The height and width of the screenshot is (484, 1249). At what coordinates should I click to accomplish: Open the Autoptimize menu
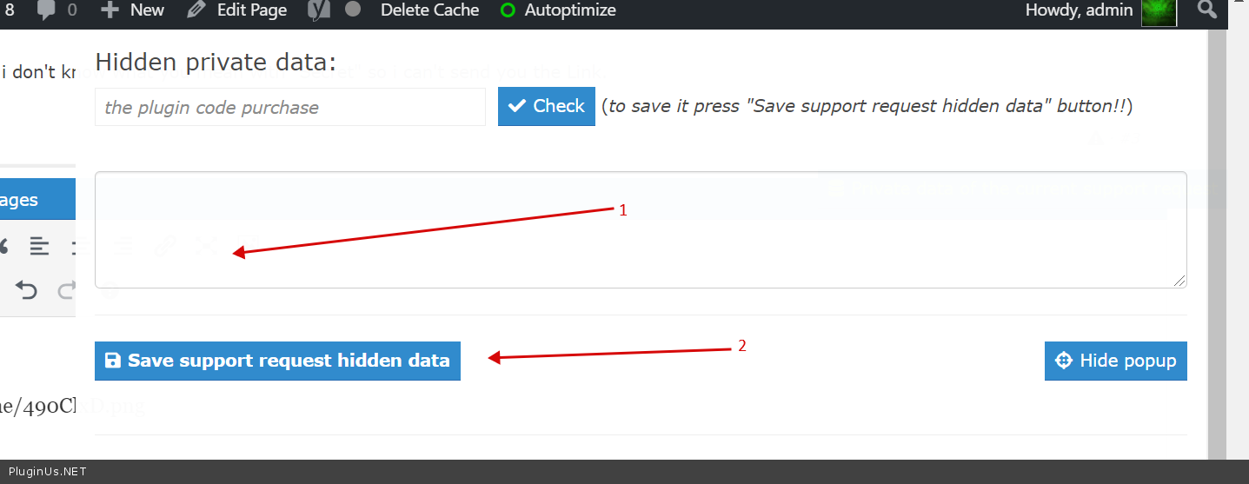click(558, 10)
